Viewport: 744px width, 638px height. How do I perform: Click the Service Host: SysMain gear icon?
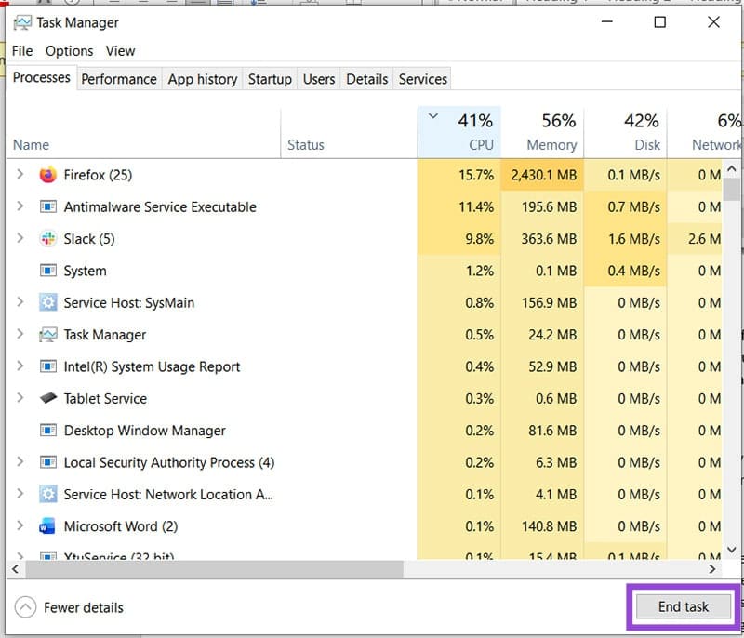pyautogui.click(x=48, y=302)
